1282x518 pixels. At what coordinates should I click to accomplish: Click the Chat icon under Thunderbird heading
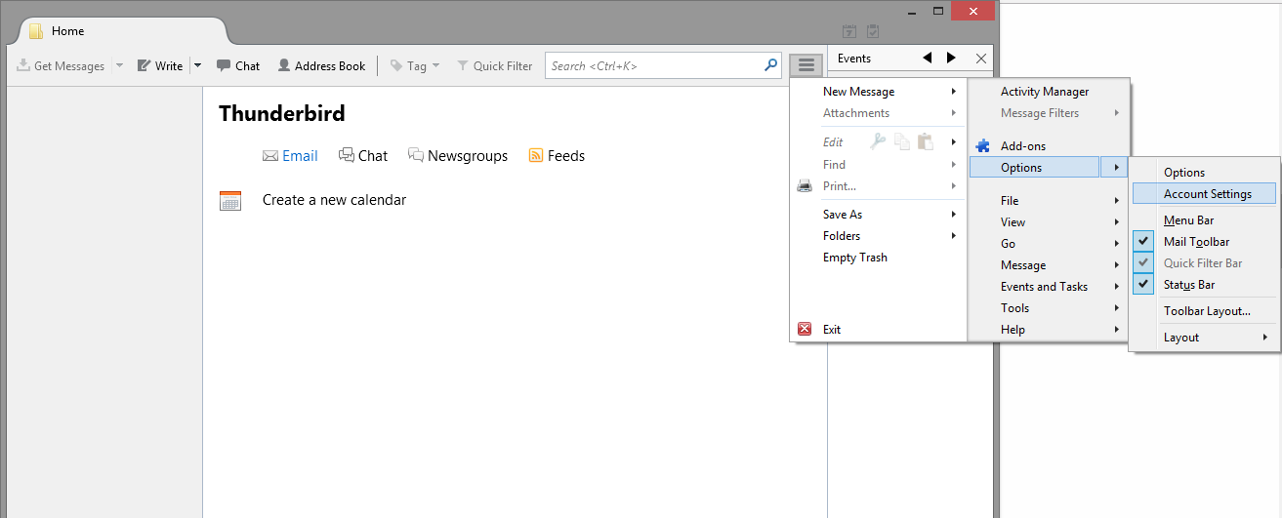pos(347,155)
